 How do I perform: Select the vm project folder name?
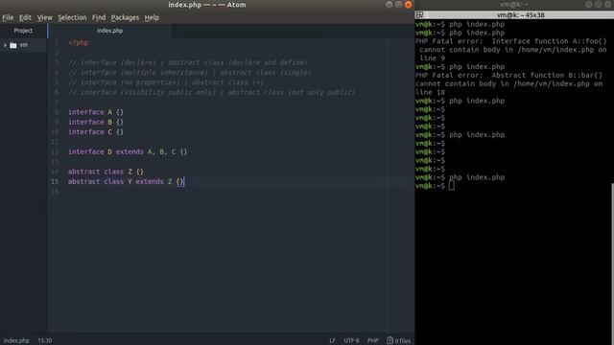coord(23,45)
